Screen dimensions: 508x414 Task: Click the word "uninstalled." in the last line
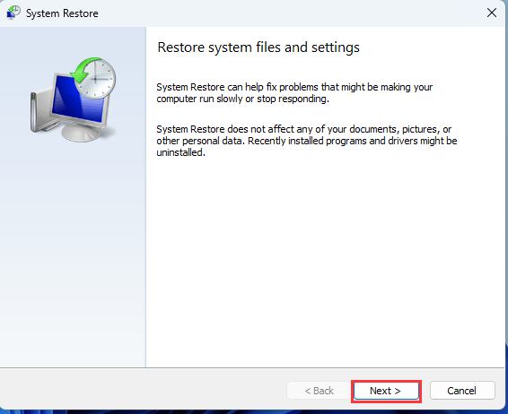[180, 152]
